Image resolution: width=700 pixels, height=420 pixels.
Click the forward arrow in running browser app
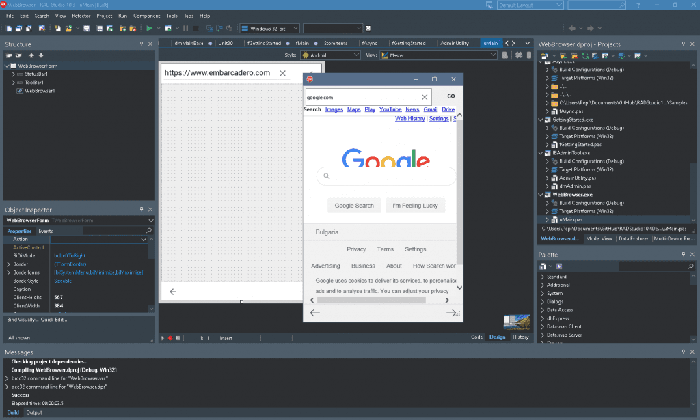coord(451,313)
